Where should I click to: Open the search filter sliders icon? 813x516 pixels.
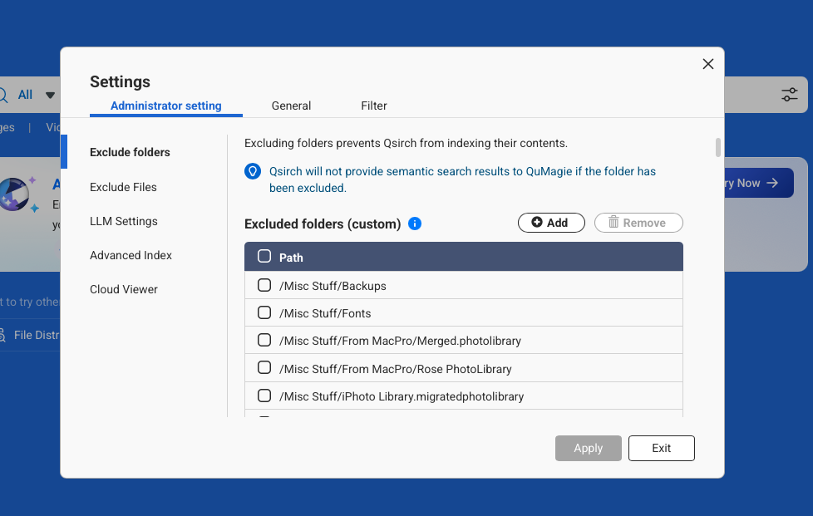coord(789,94)
